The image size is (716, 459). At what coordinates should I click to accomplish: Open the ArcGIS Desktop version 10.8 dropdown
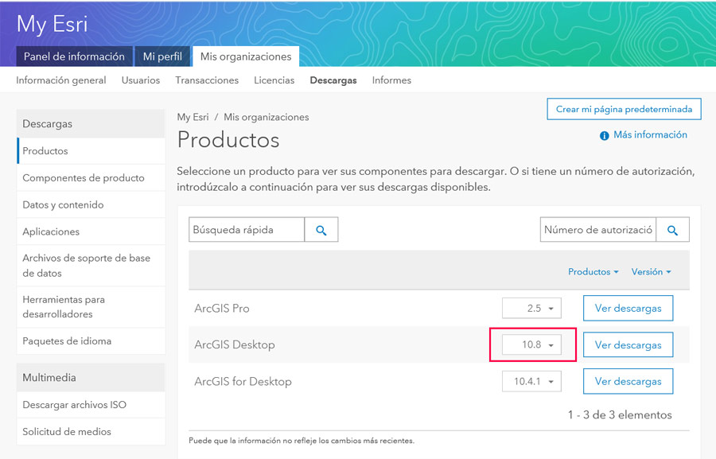tap(531, 344)
